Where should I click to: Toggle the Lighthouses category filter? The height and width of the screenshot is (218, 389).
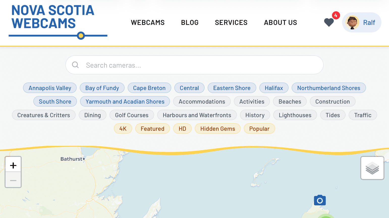(x=295, y=115)
